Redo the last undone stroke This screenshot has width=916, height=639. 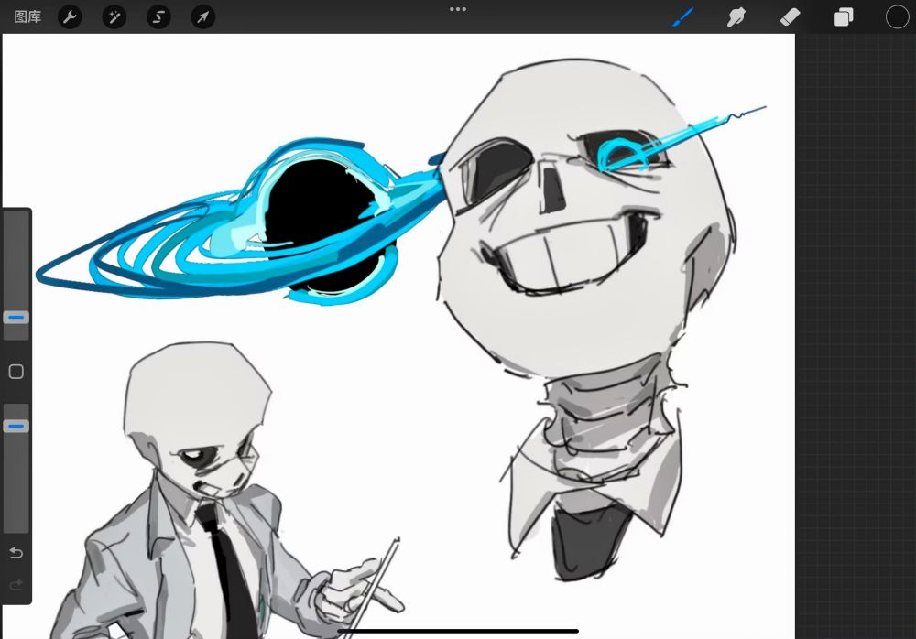point(16,585)
